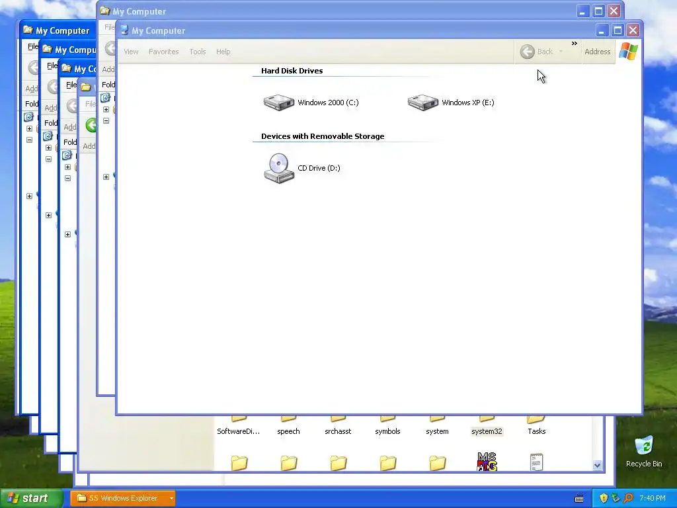Select the 'symbols' folder label
This screenshot has width=677, height=508.
387,431
